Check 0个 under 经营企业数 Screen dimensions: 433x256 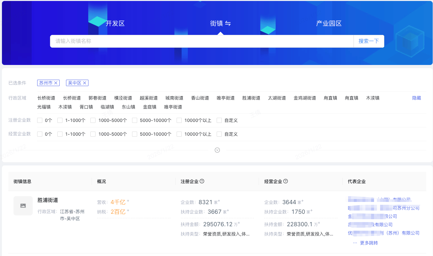pos(40,134)
